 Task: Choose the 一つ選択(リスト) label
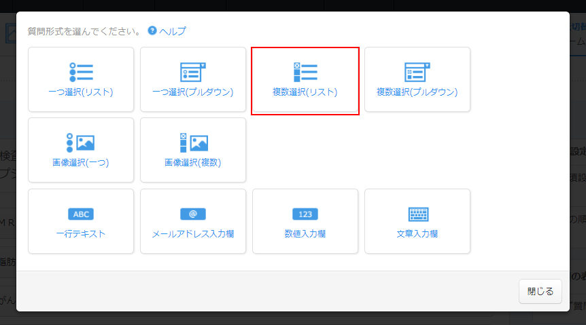click(x=81, y=92)
